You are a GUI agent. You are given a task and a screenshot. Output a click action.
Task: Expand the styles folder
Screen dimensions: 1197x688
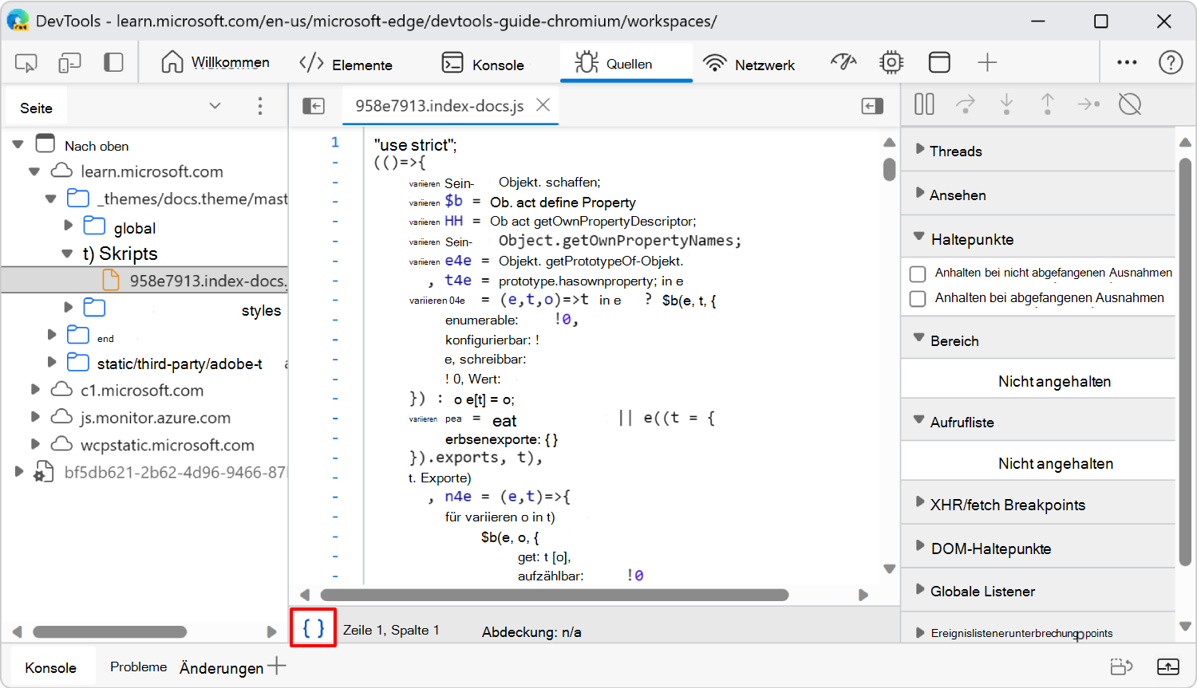pos(69,308)
